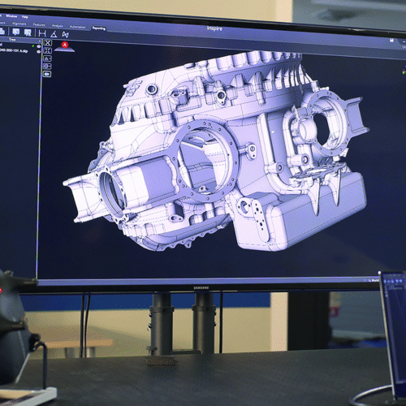This screenshot has width=406, height=406.
Task: Click the fit-to-view arrows viewport button
Action: tap(48, 50)
